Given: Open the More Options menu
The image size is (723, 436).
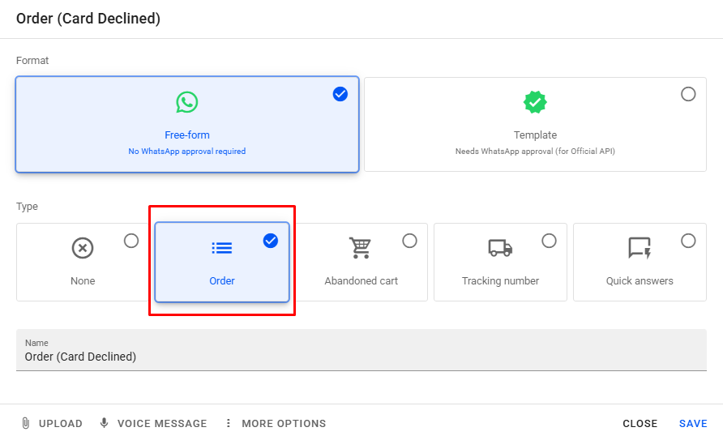Looking at the screenshot, I should pyautogui.click(x=283, y=423).
